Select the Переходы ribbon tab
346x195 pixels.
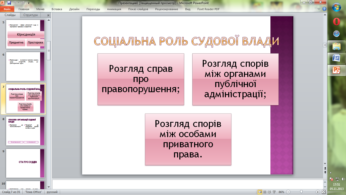click(93, 9)
